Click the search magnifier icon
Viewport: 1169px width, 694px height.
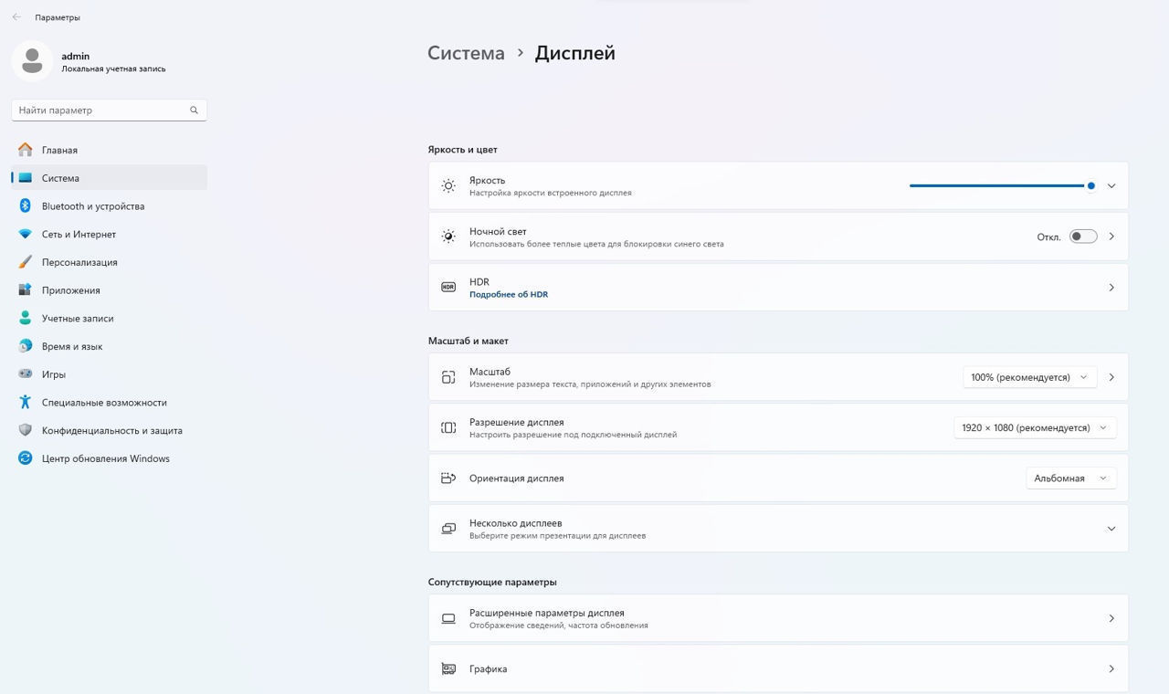click(x=194, y=110)
